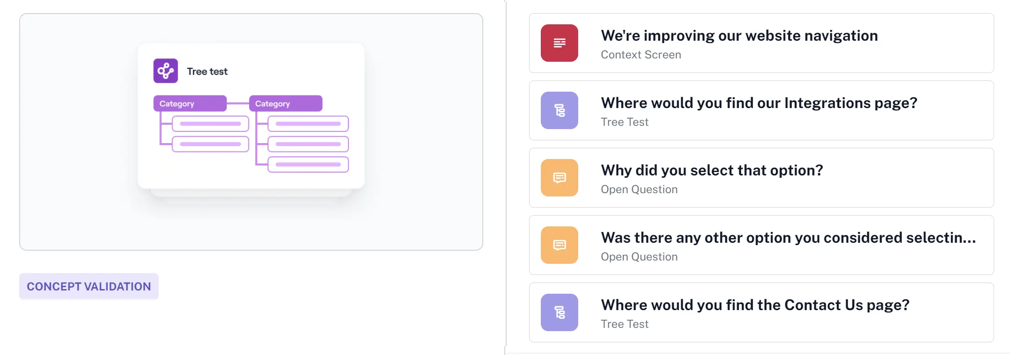
Task: Click the Tree test template preview thumbnail
Action: pos(251,132)
